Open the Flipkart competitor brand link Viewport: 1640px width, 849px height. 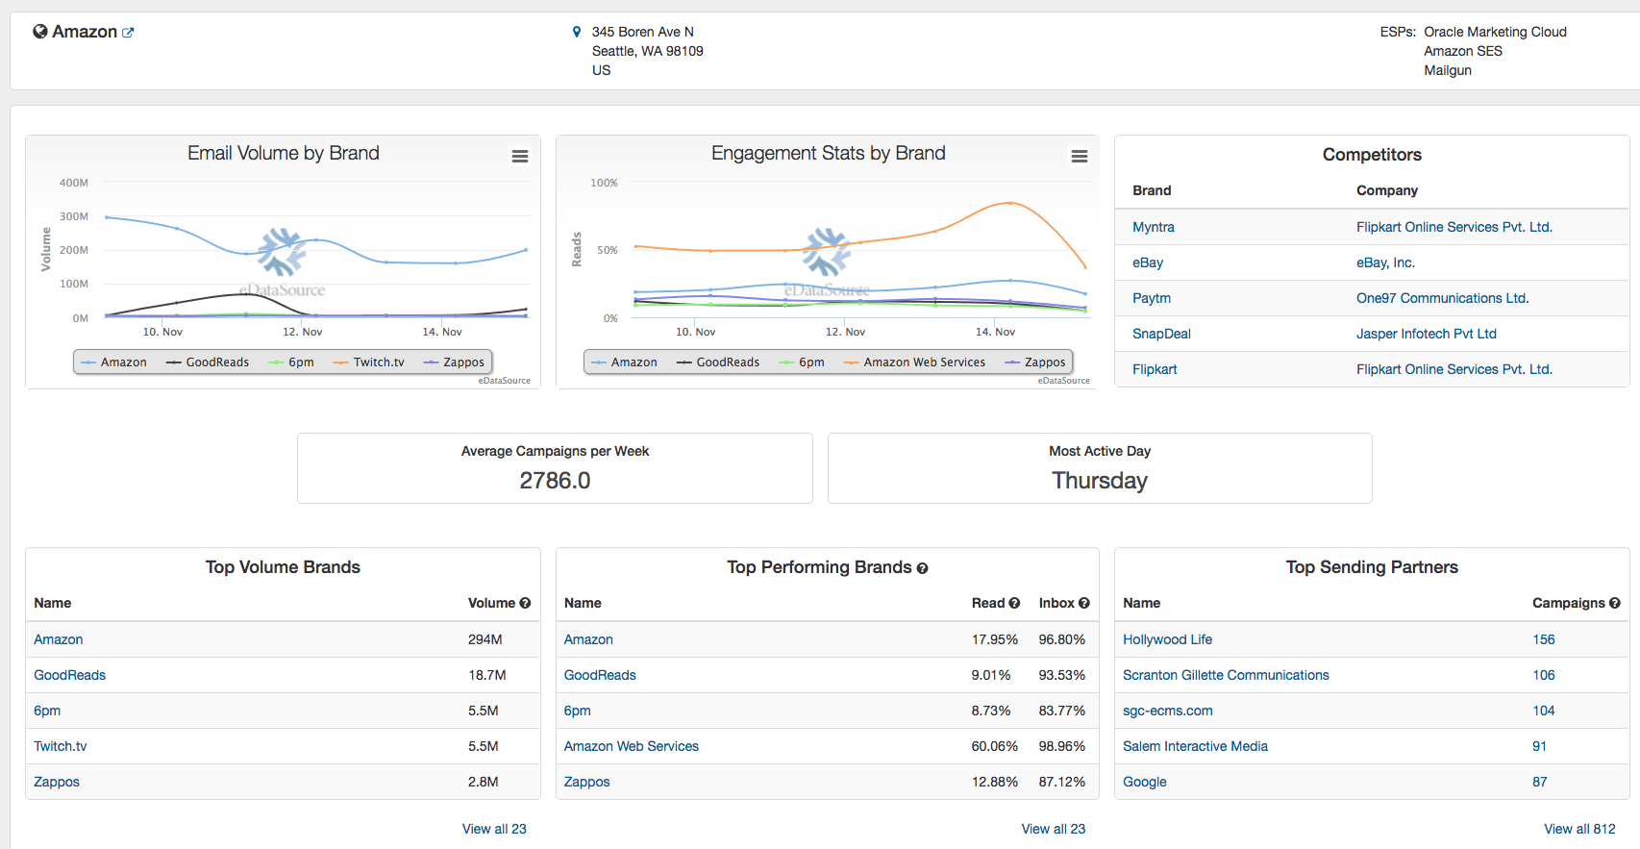[x=1155, y=369]
